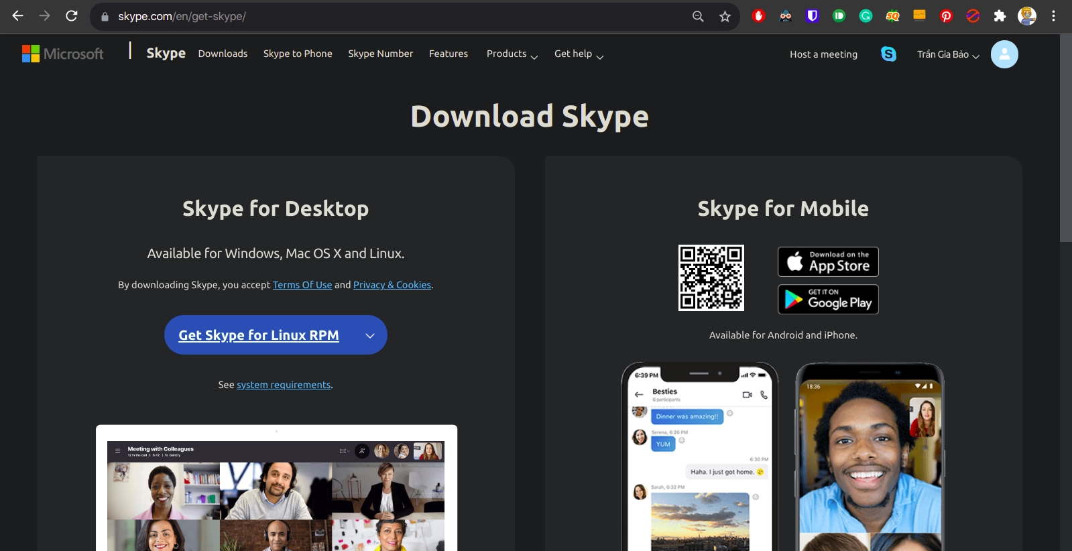Open the download platform chevron dropdown

(370, 335)
